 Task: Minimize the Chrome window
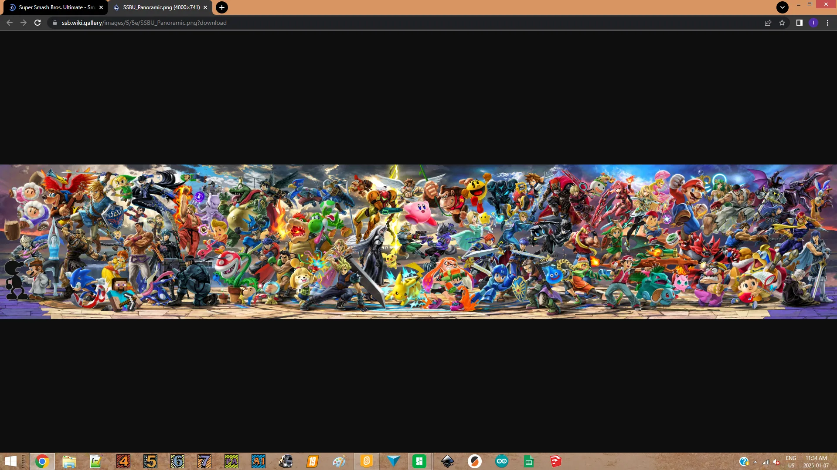pyautogui.click(x=798, y=4)
